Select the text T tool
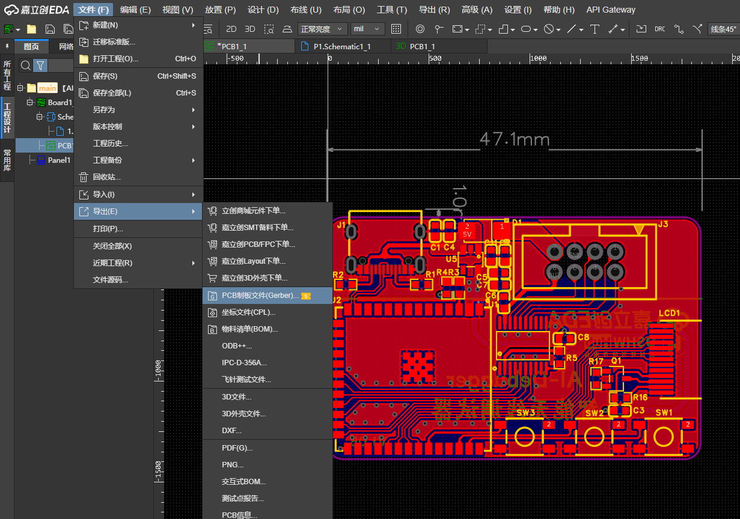The image size is (740, 519). pyautogui.click(x=595, y=29)
